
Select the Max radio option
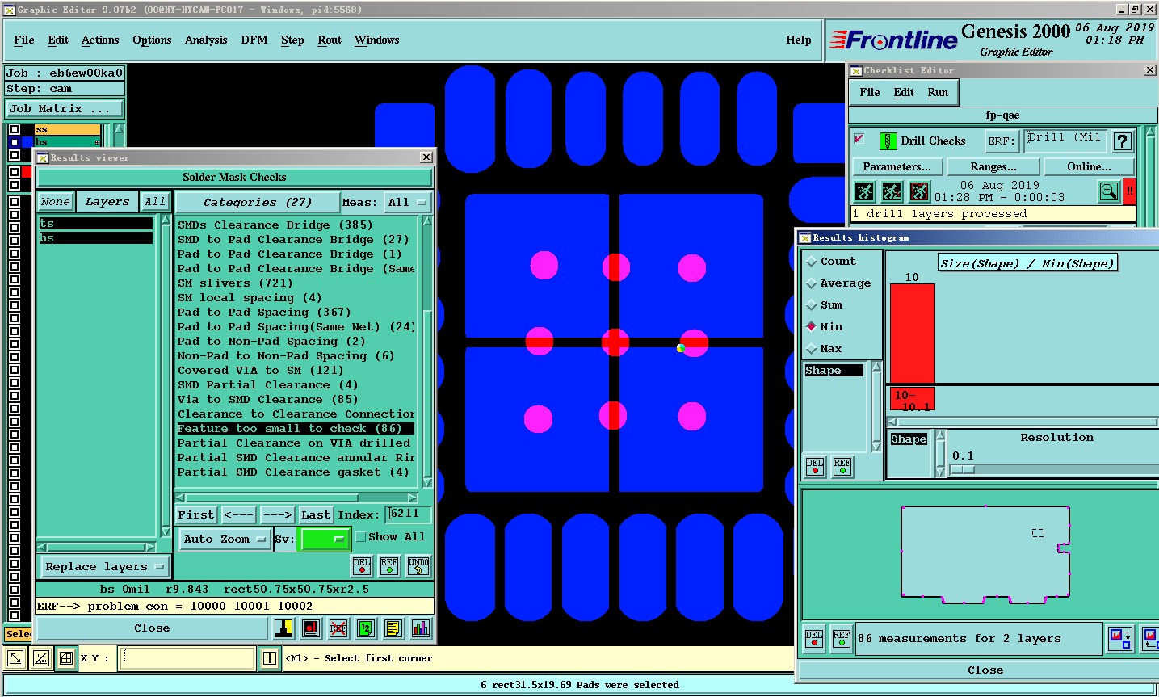tap(812, 349)
